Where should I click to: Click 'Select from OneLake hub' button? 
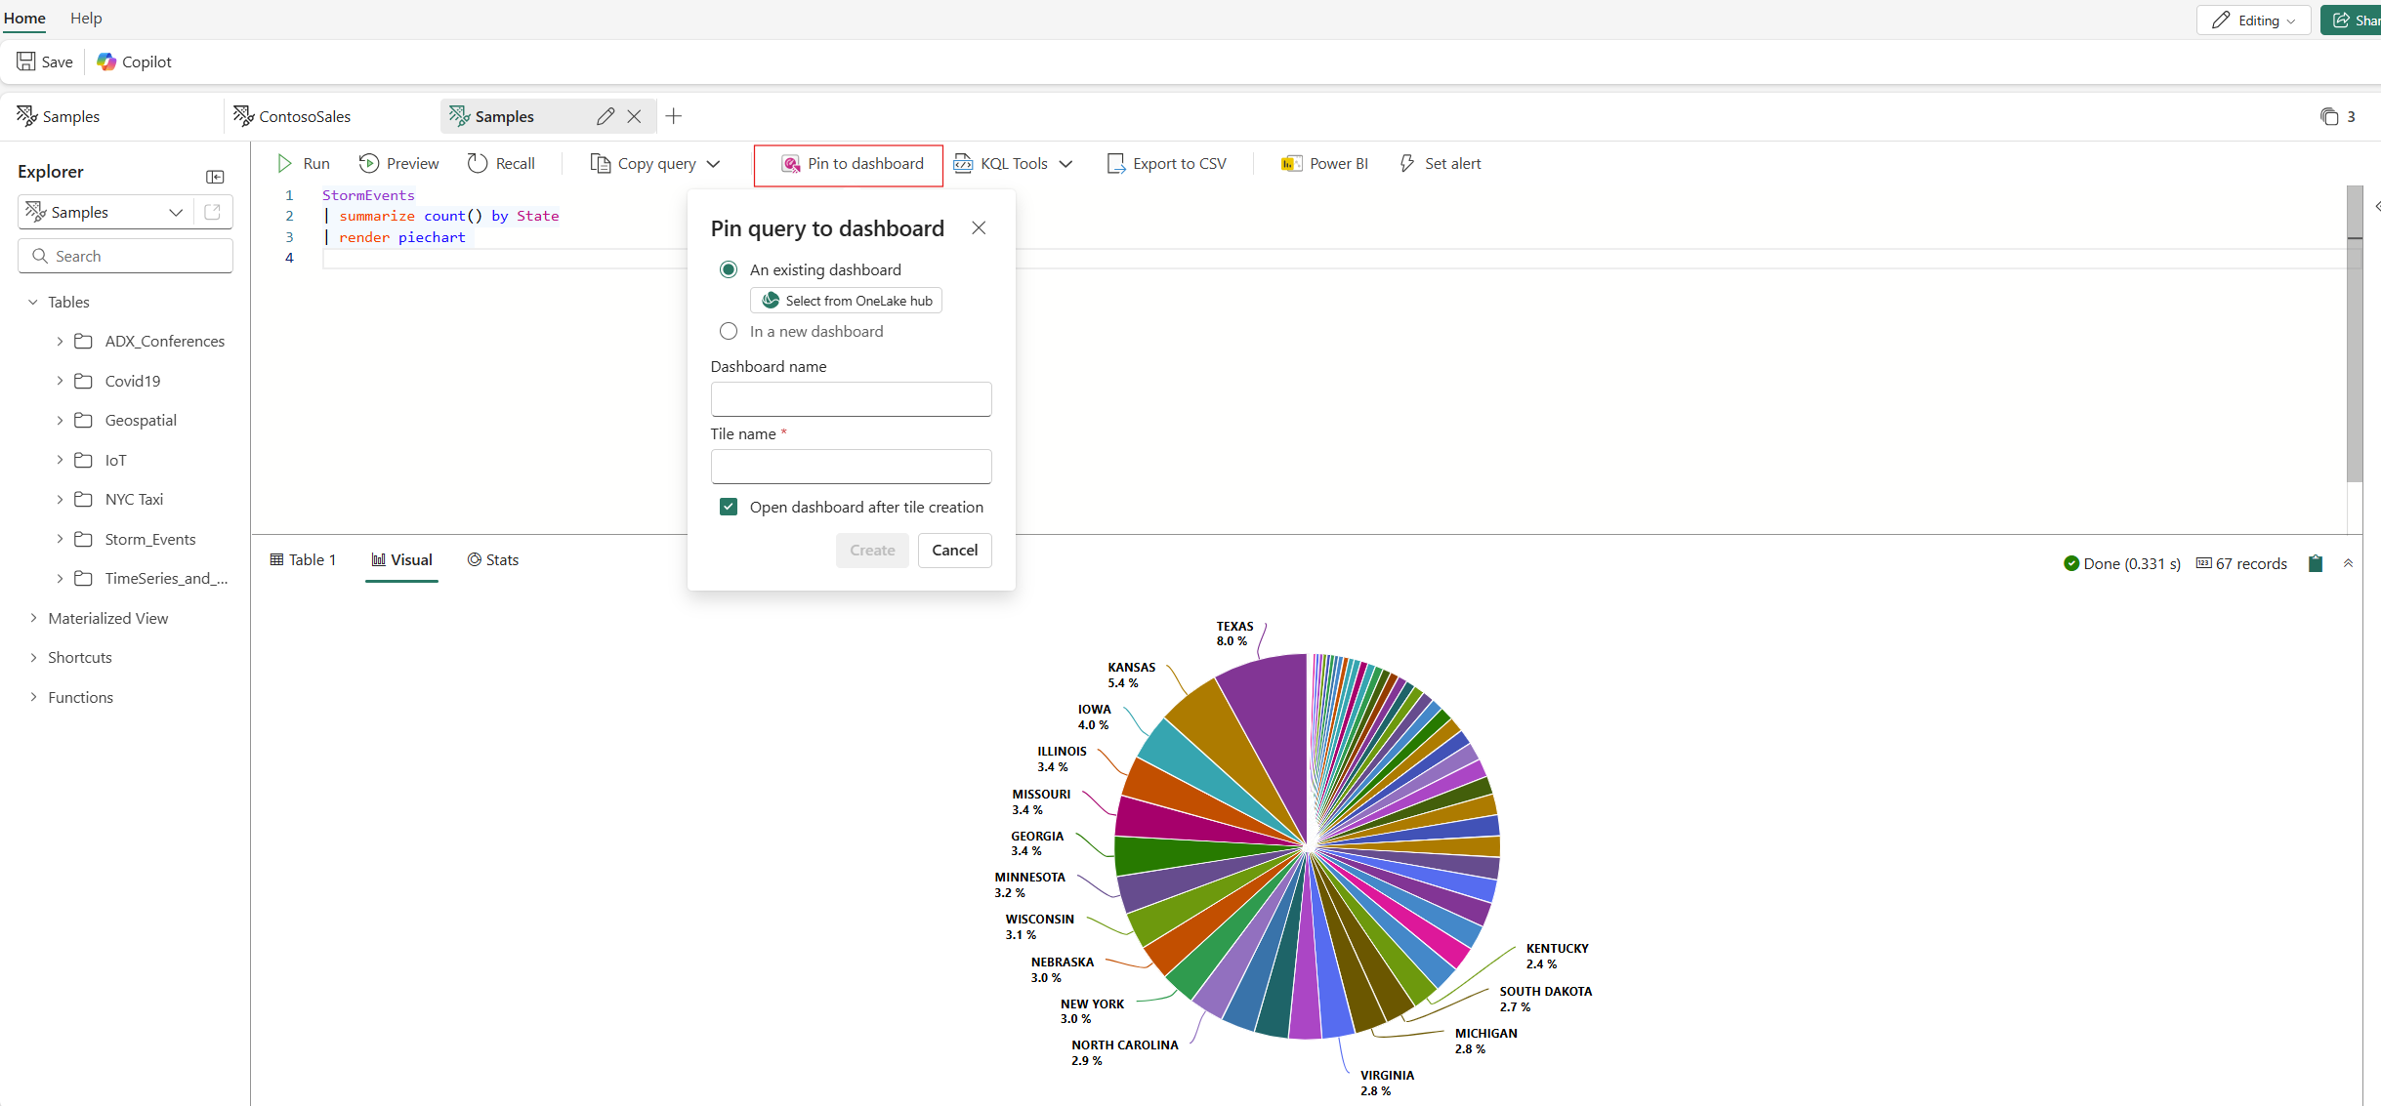[846, 301]
